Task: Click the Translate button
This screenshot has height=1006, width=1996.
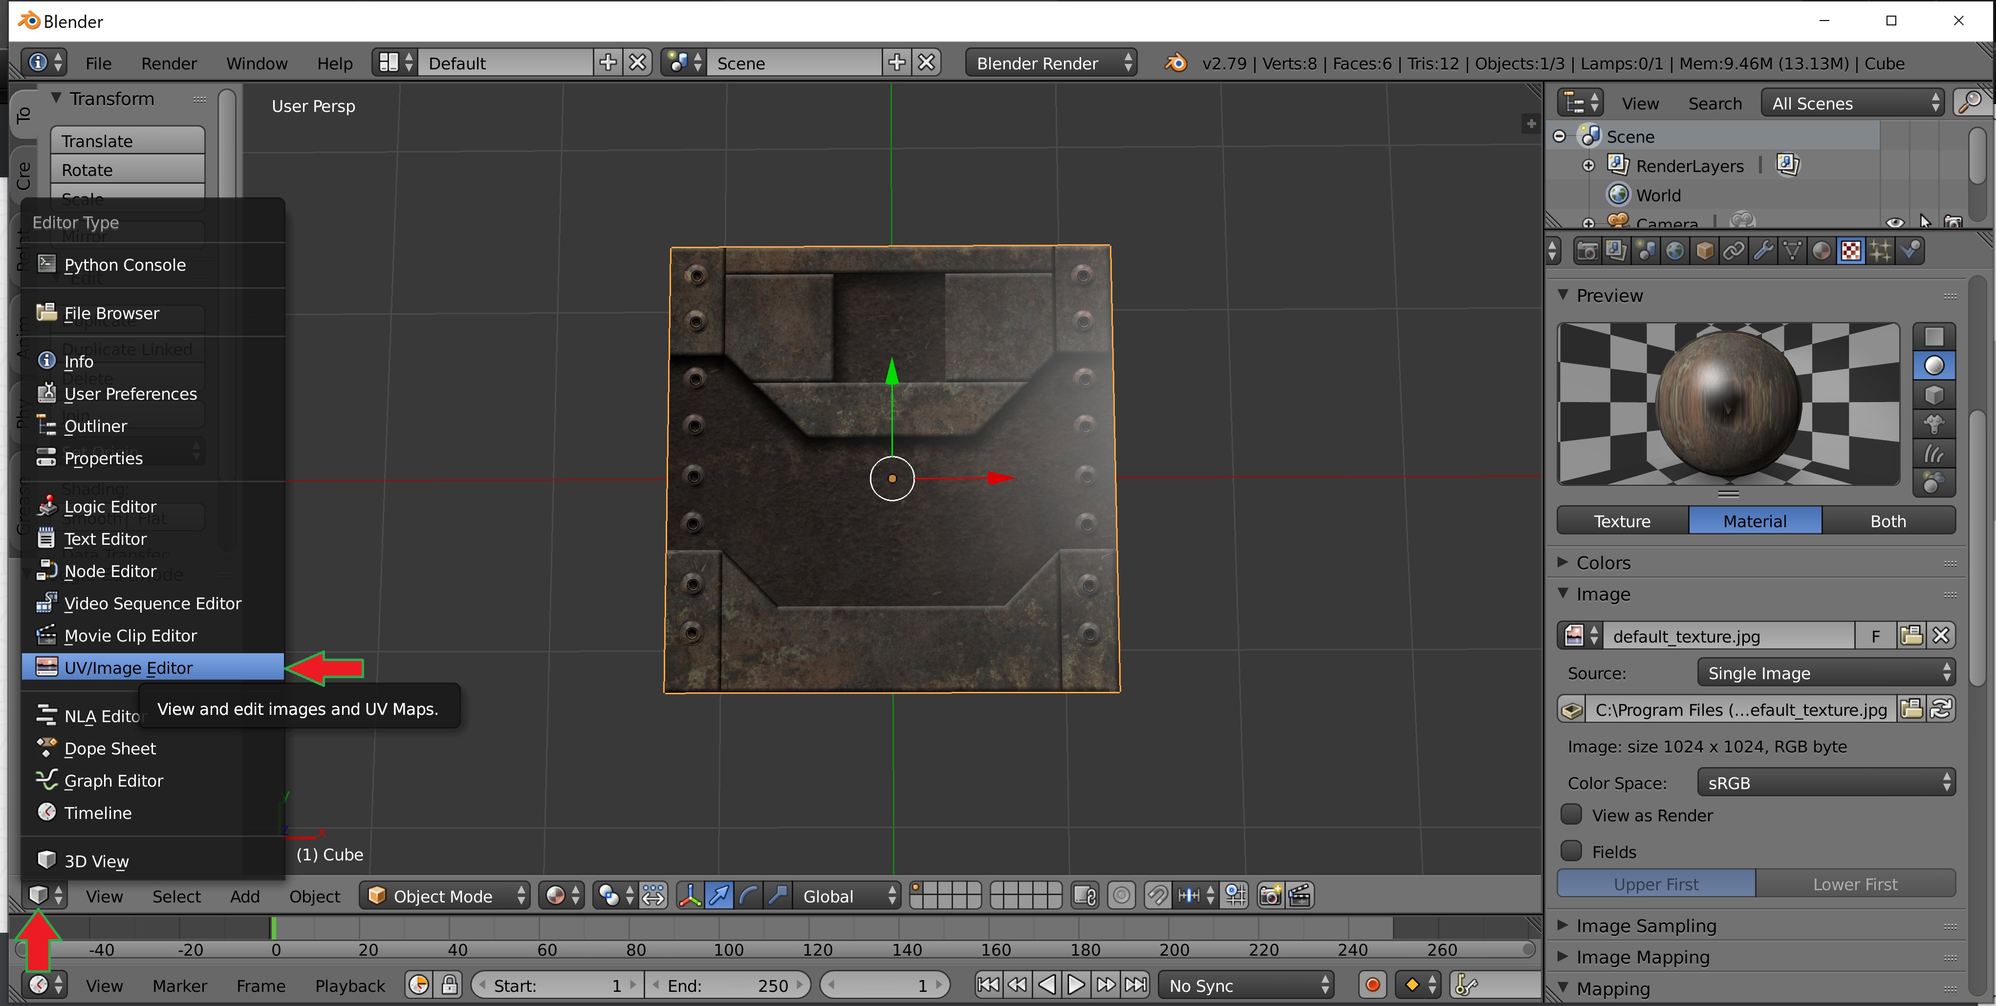Action: tap(128, 140)
